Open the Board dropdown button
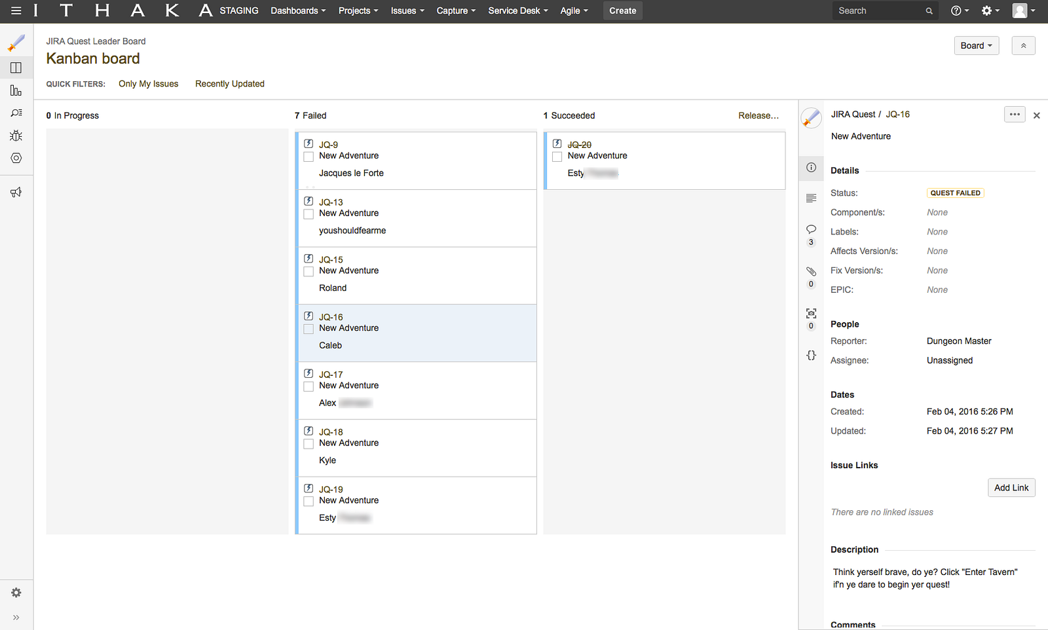 coord(977,46)
